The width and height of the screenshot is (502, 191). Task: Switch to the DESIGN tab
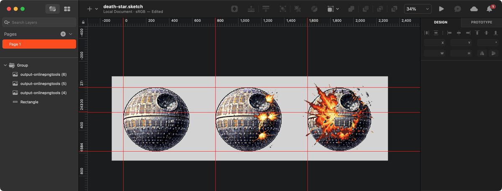coord(441,22)
